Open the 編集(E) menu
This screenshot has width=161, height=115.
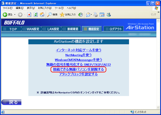tap(20, 8)
